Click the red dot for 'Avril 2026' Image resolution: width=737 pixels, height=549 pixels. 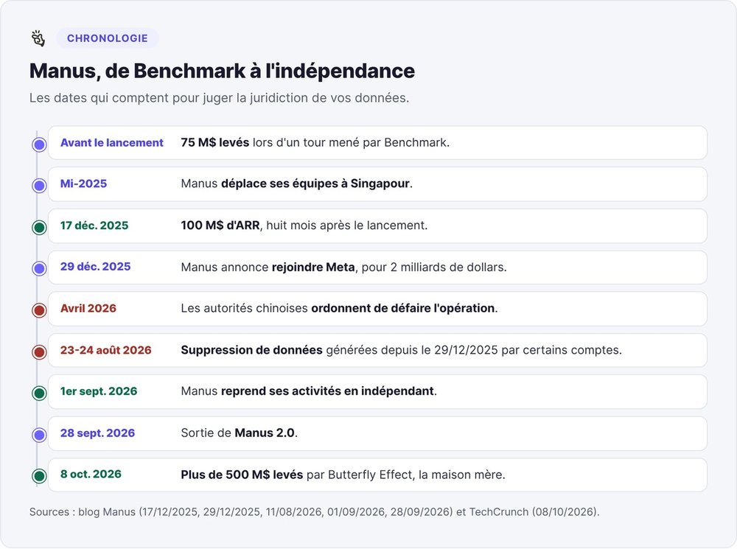(x=40, y=310)
